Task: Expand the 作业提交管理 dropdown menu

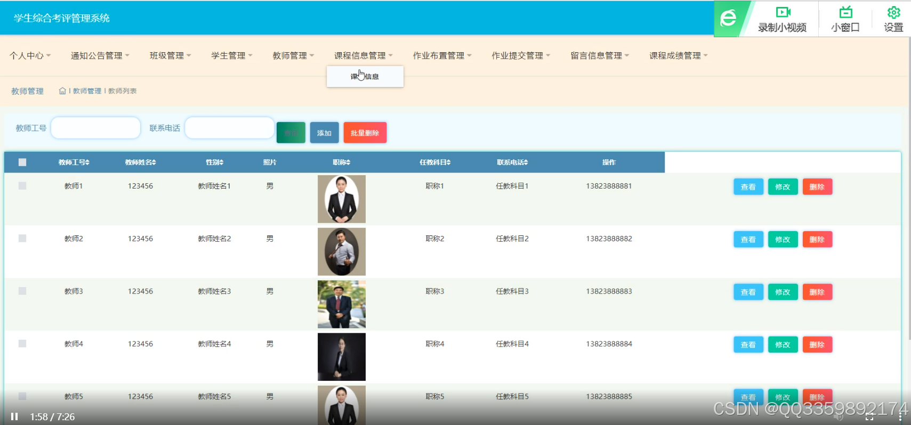Action: tap(521, 55)
